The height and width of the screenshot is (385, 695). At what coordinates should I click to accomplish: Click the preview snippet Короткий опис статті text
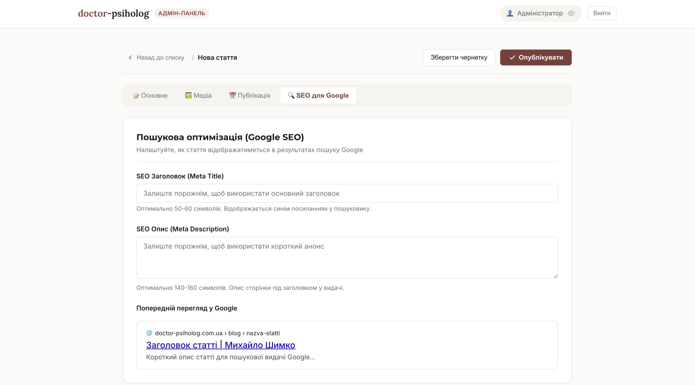pos(231,357)
